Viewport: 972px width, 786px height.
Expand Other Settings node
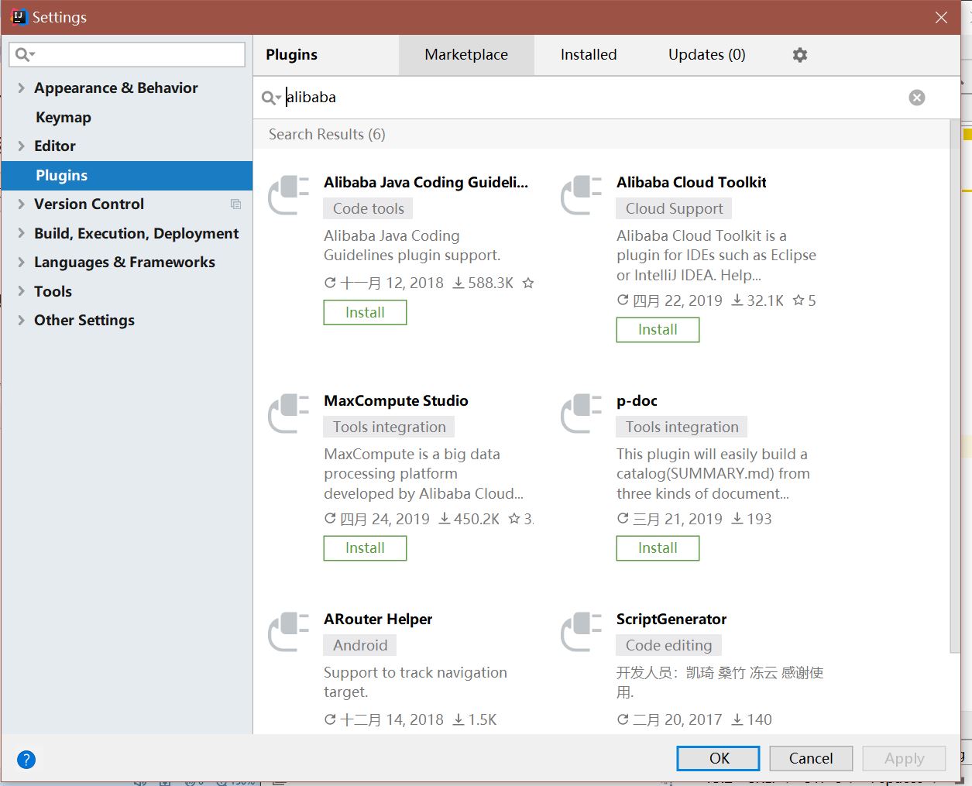point(21,321)
